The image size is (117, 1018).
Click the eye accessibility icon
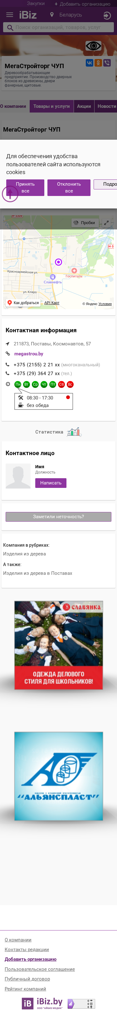[x=93, y=46]
